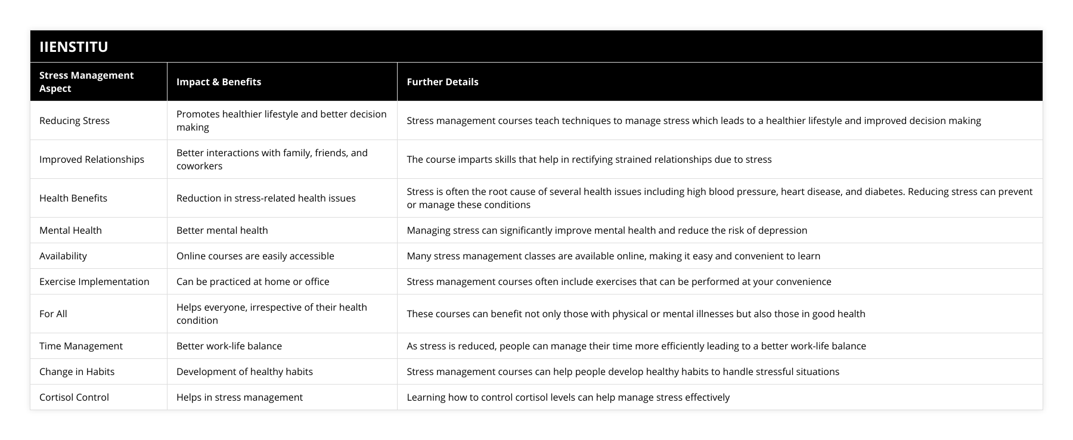
Task: Select the Mental Health row label
Action: coord(70,230)
